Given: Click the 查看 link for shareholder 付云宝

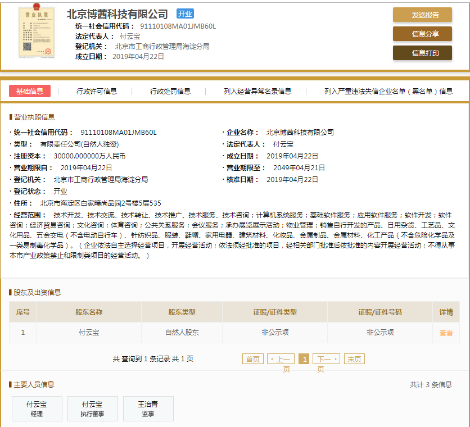Looking at the screenshot, I should (446, 333).
